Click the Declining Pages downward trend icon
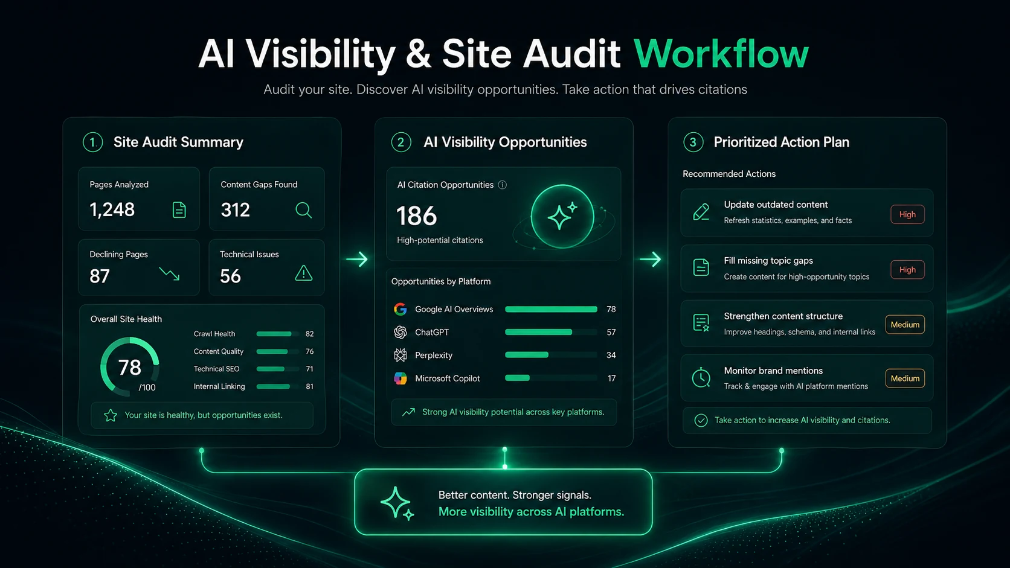The image size is (1010, 568). [169, 274]
